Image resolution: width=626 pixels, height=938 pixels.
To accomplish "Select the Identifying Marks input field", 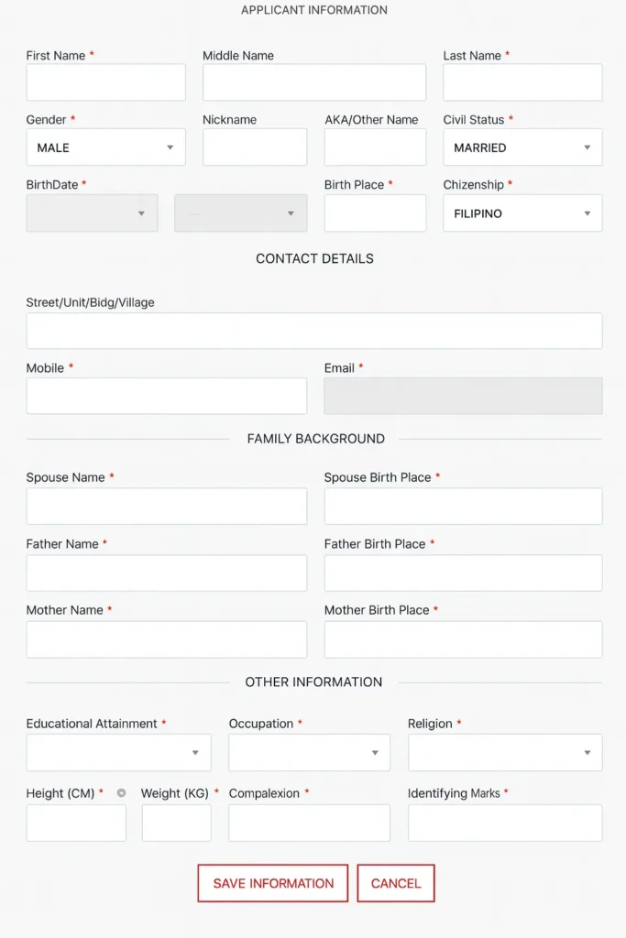I will click(x=503, y=822).
